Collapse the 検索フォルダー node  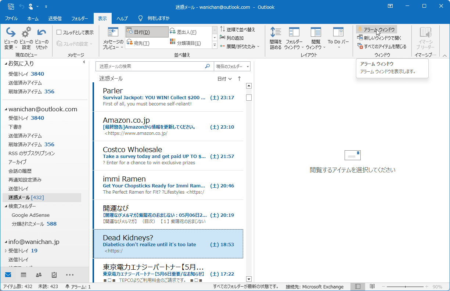6,206
